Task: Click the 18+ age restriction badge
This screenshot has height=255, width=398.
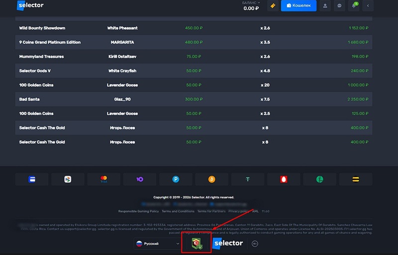Action: point(255,244)
